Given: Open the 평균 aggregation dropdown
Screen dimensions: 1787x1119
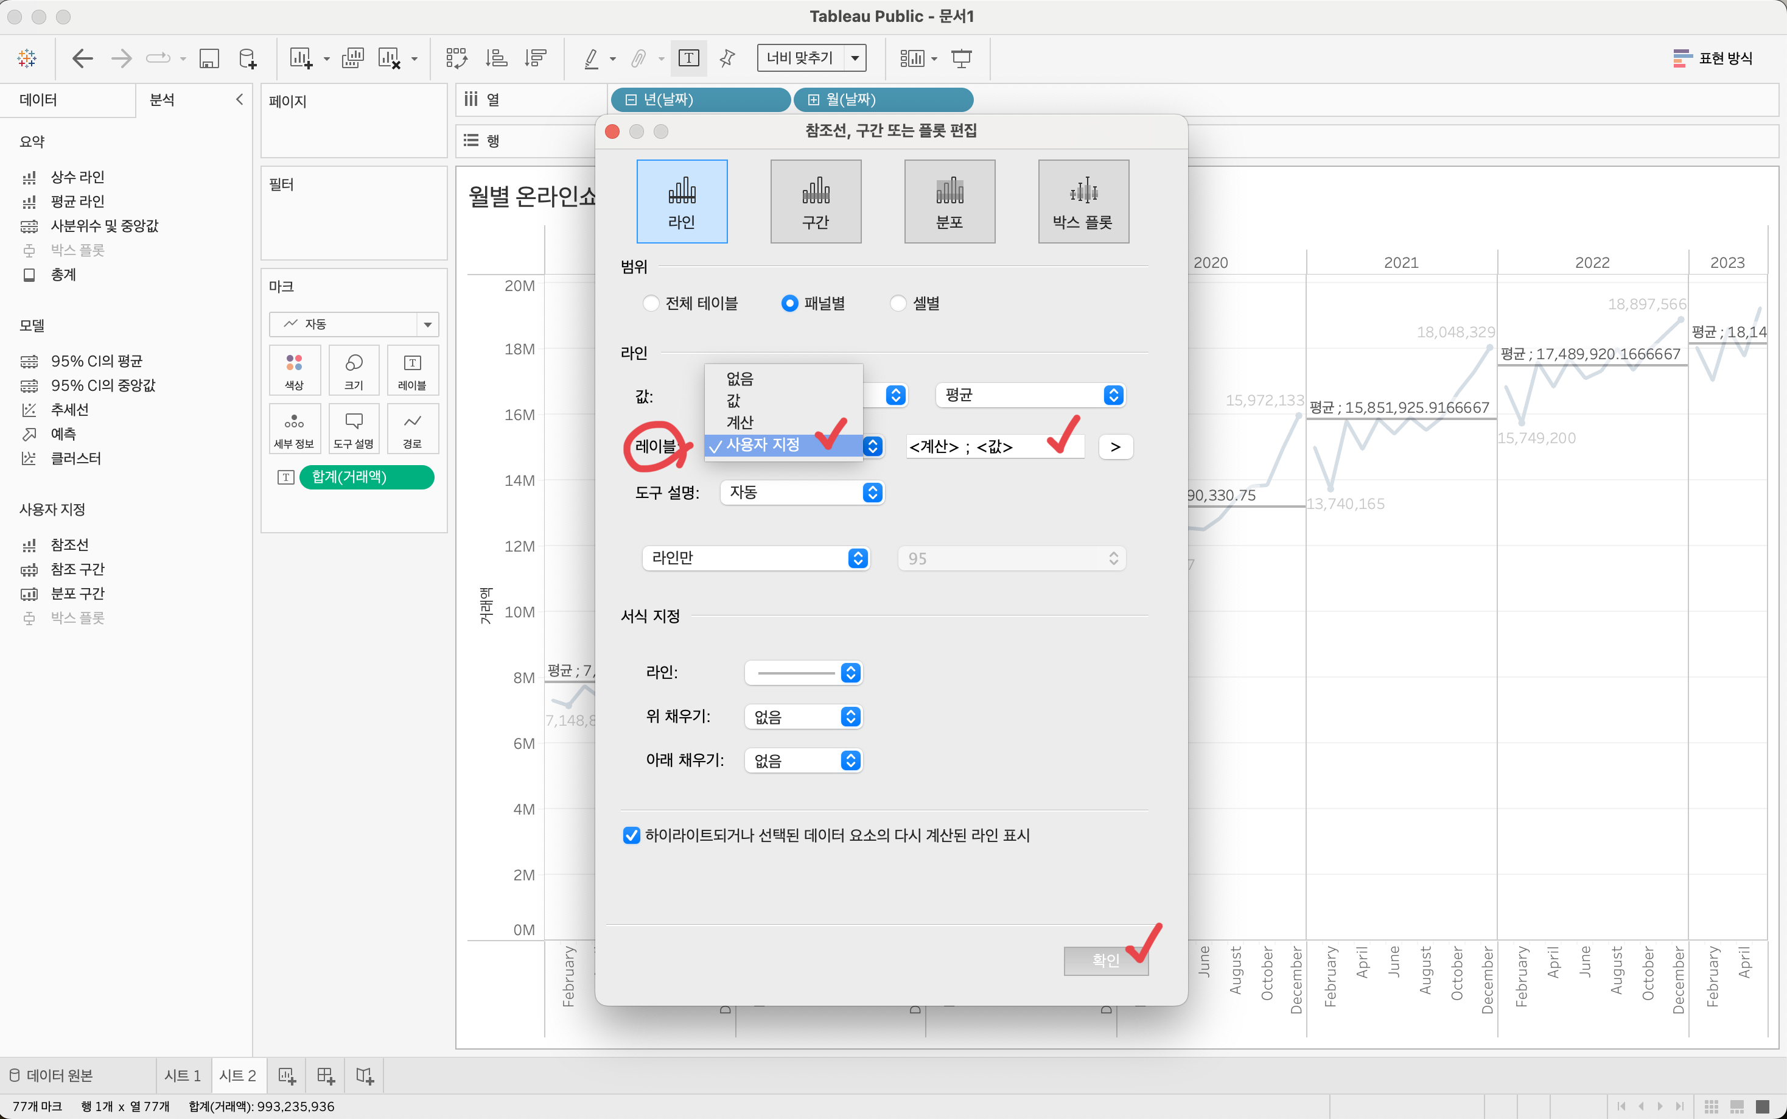Looking at the screenshot, I should [1030, 395].
